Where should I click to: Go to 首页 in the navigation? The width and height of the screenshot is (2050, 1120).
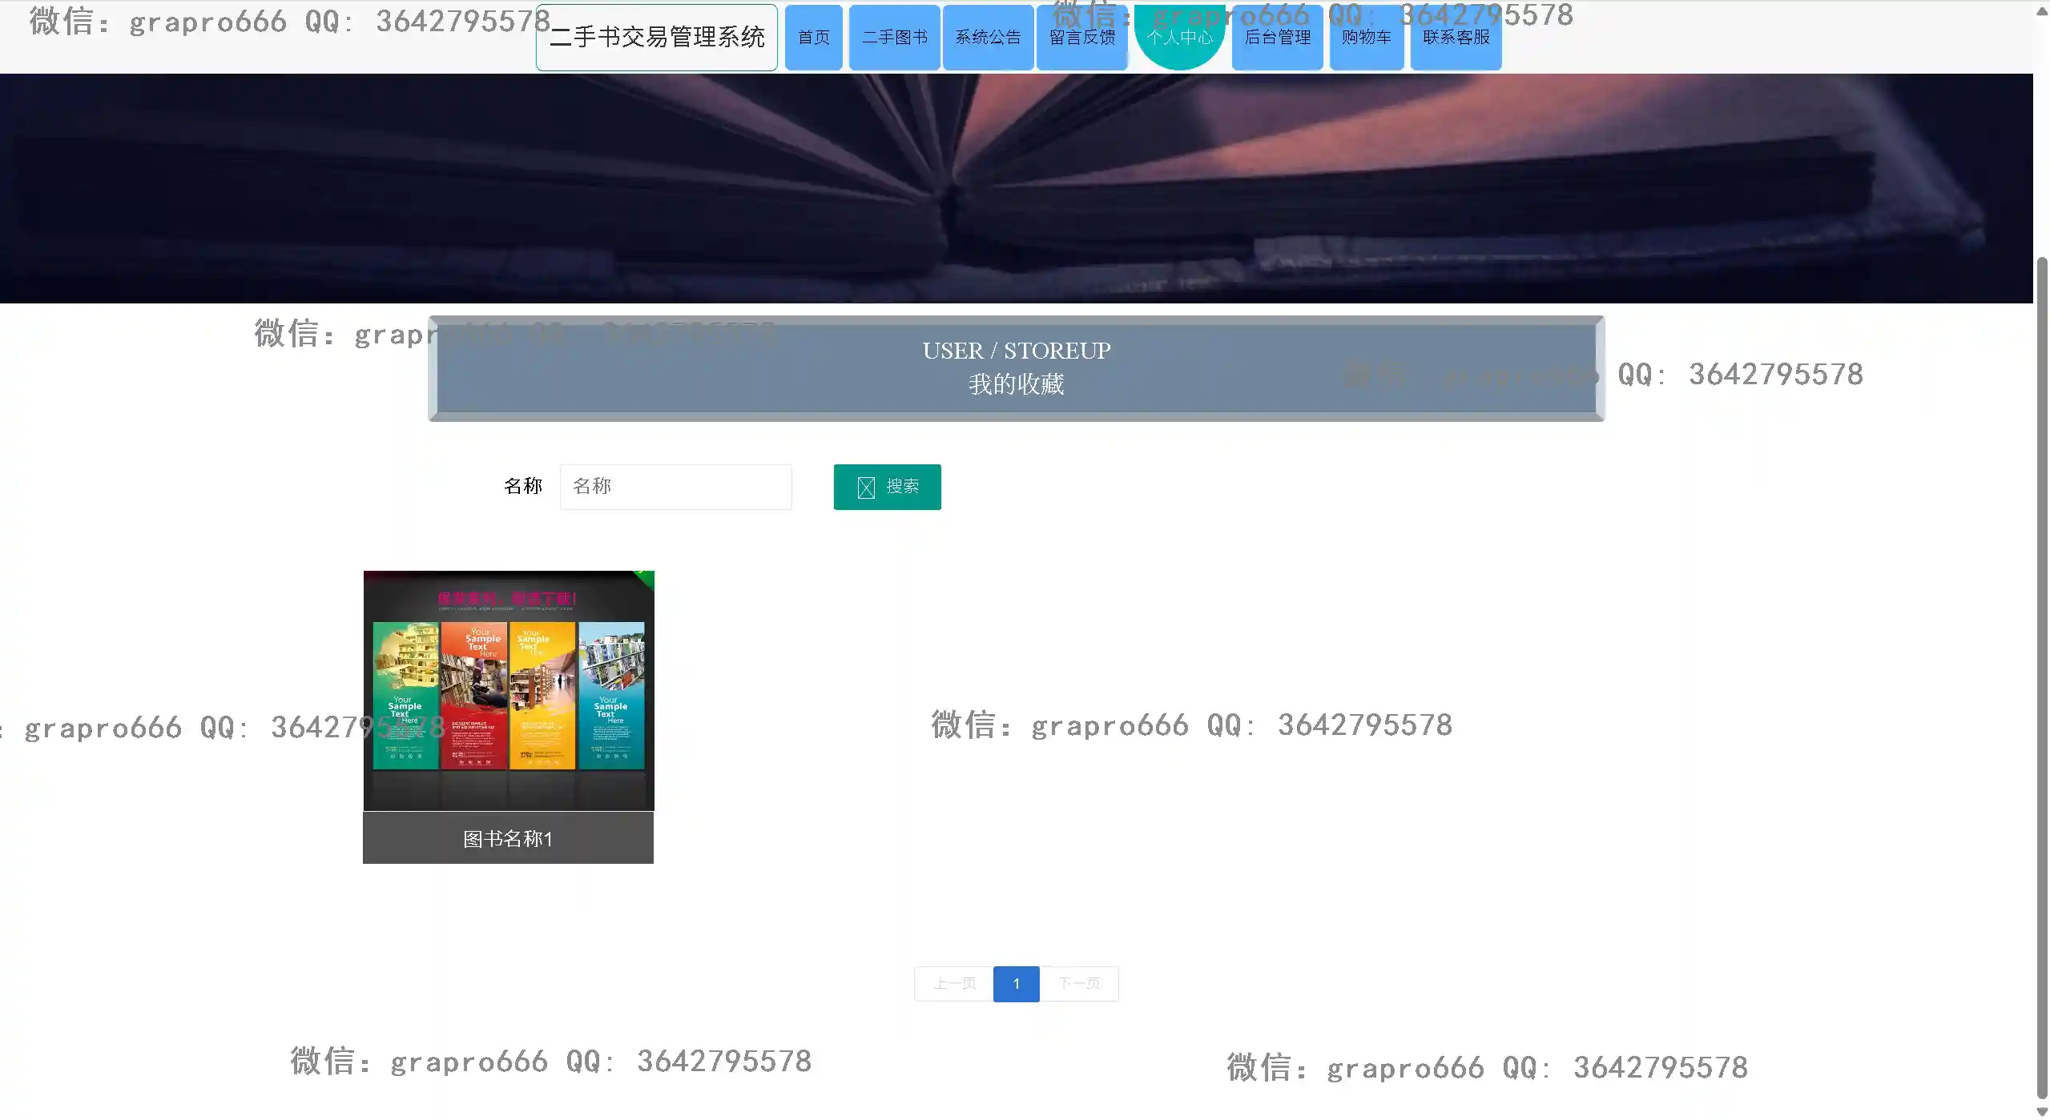point(813,38)
